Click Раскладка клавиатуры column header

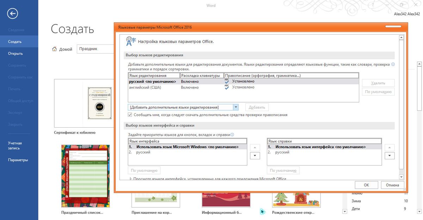coord(202,75)
